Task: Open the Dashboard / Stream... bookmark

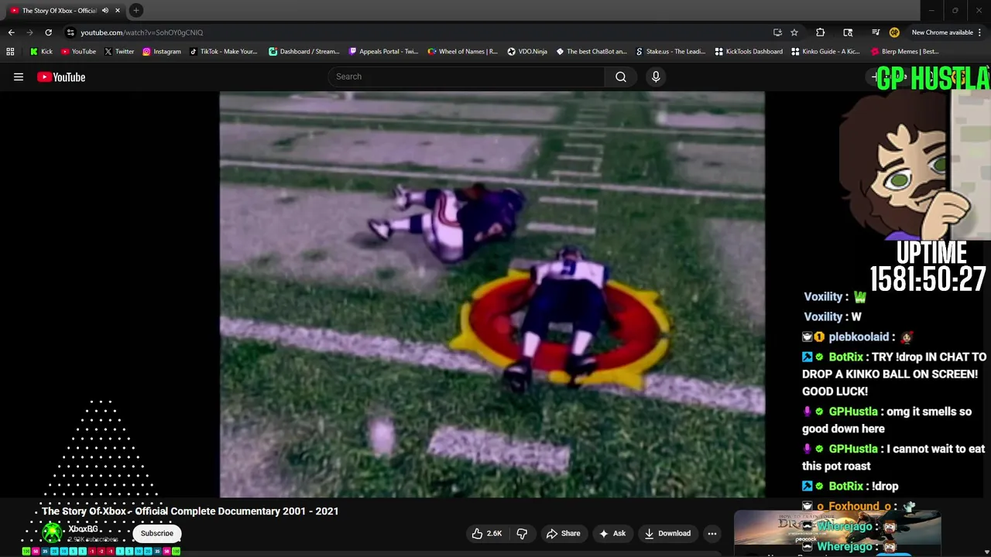Action: click(x=303, y=52)
